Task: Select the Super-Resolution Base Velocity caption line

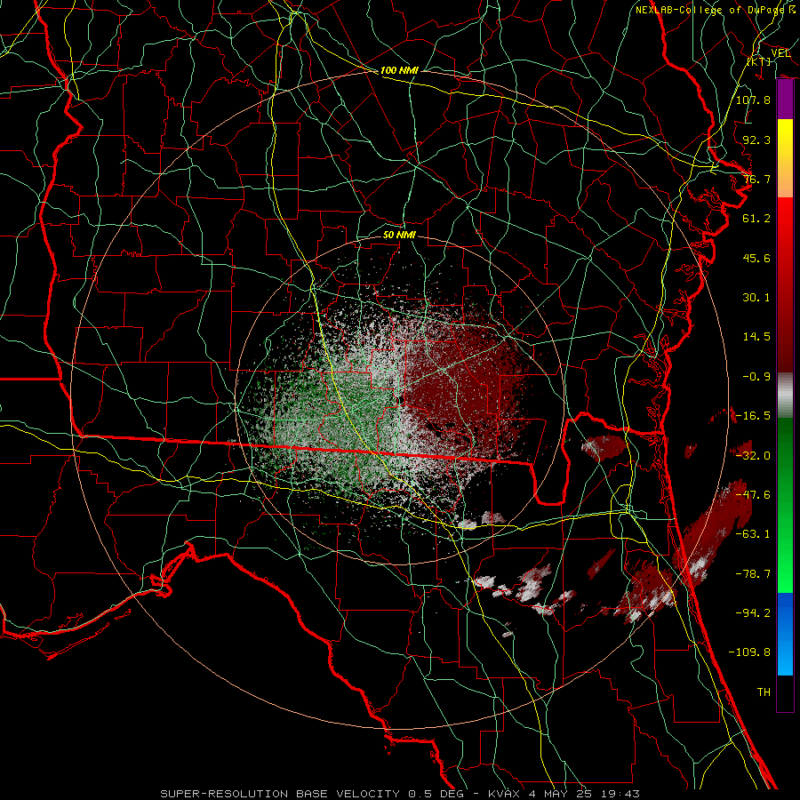Action: coord(399,794)
